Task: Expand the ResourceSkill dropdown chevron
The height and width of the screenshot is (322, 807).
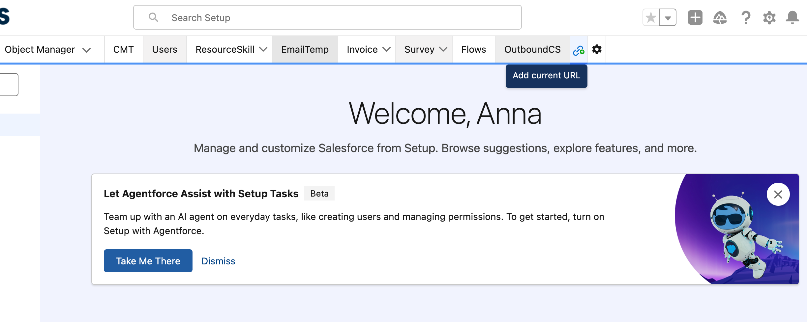Action: click(x=263, y=49)
